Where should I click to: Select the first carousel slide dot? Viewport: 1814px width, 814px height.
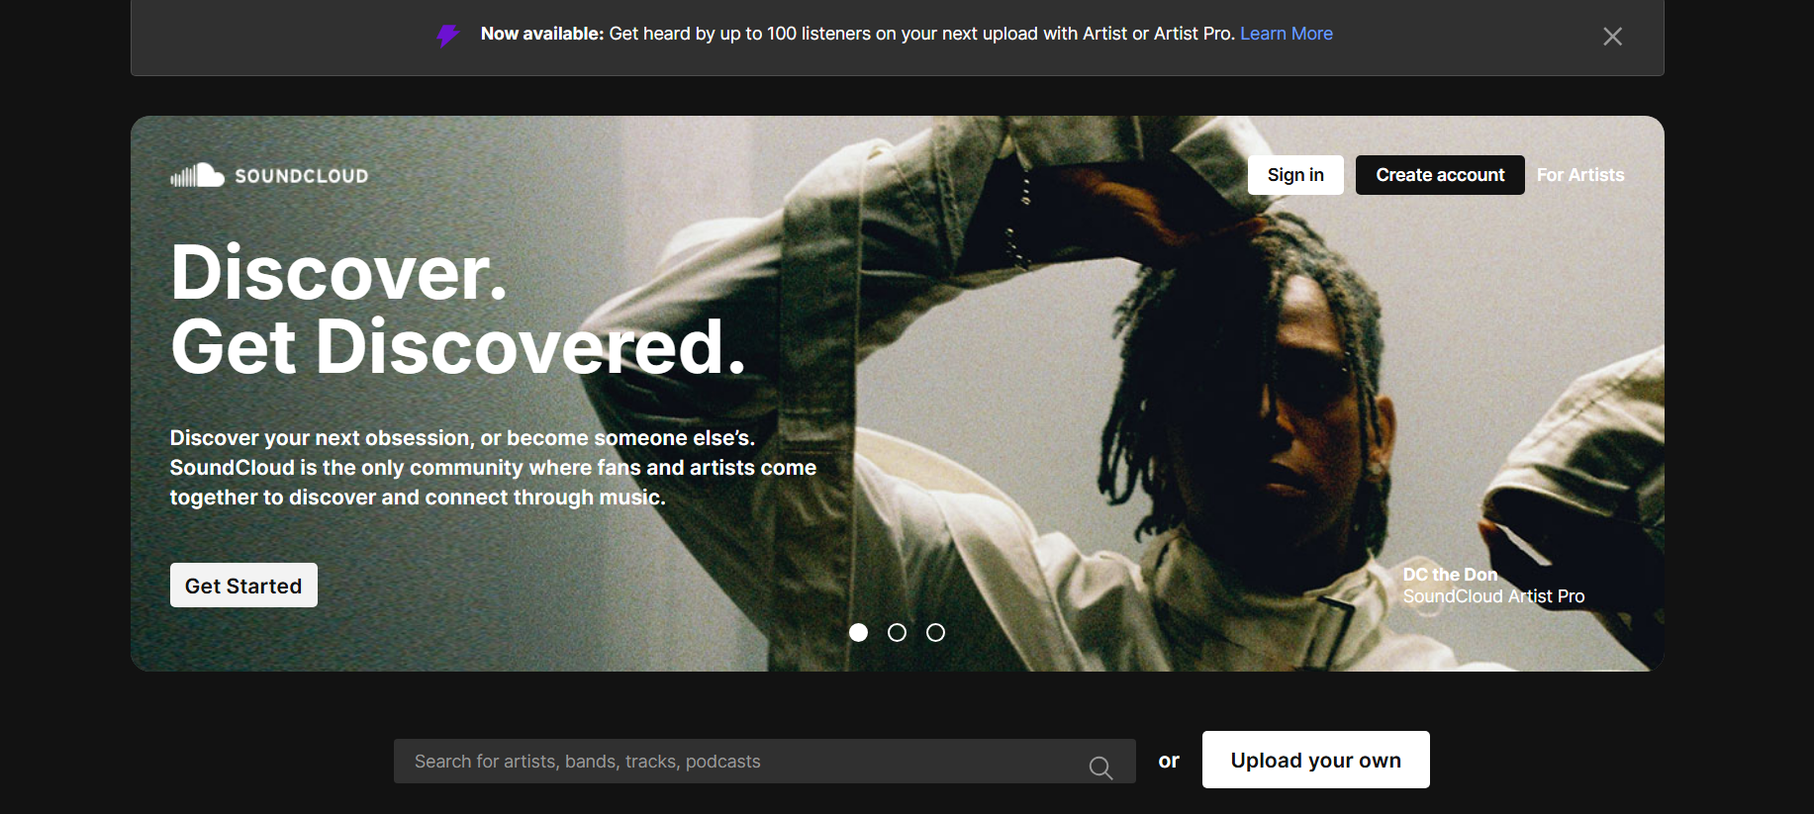tap(858, 632)
